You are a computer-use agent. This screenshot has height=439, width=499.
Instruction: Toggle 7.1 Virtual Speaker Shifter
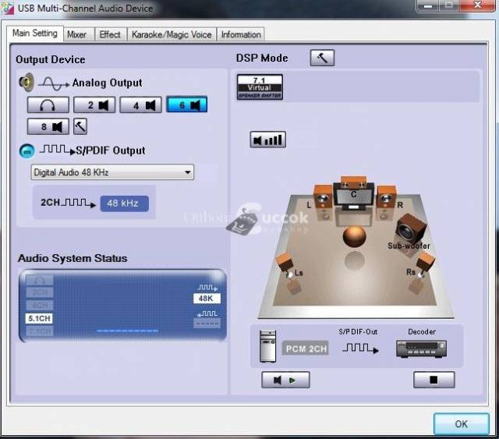(x=260, y=87)
